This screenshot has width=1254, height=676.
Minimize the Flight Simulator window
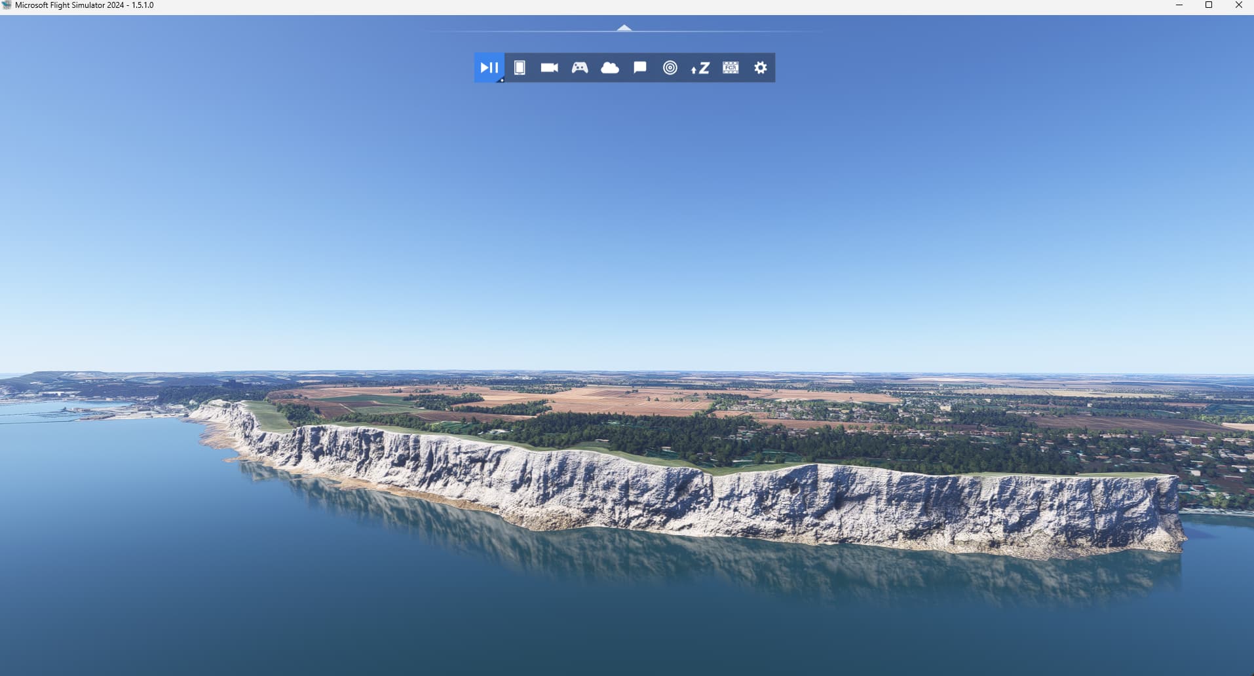pyautogui.click(x=1179, y=5)
